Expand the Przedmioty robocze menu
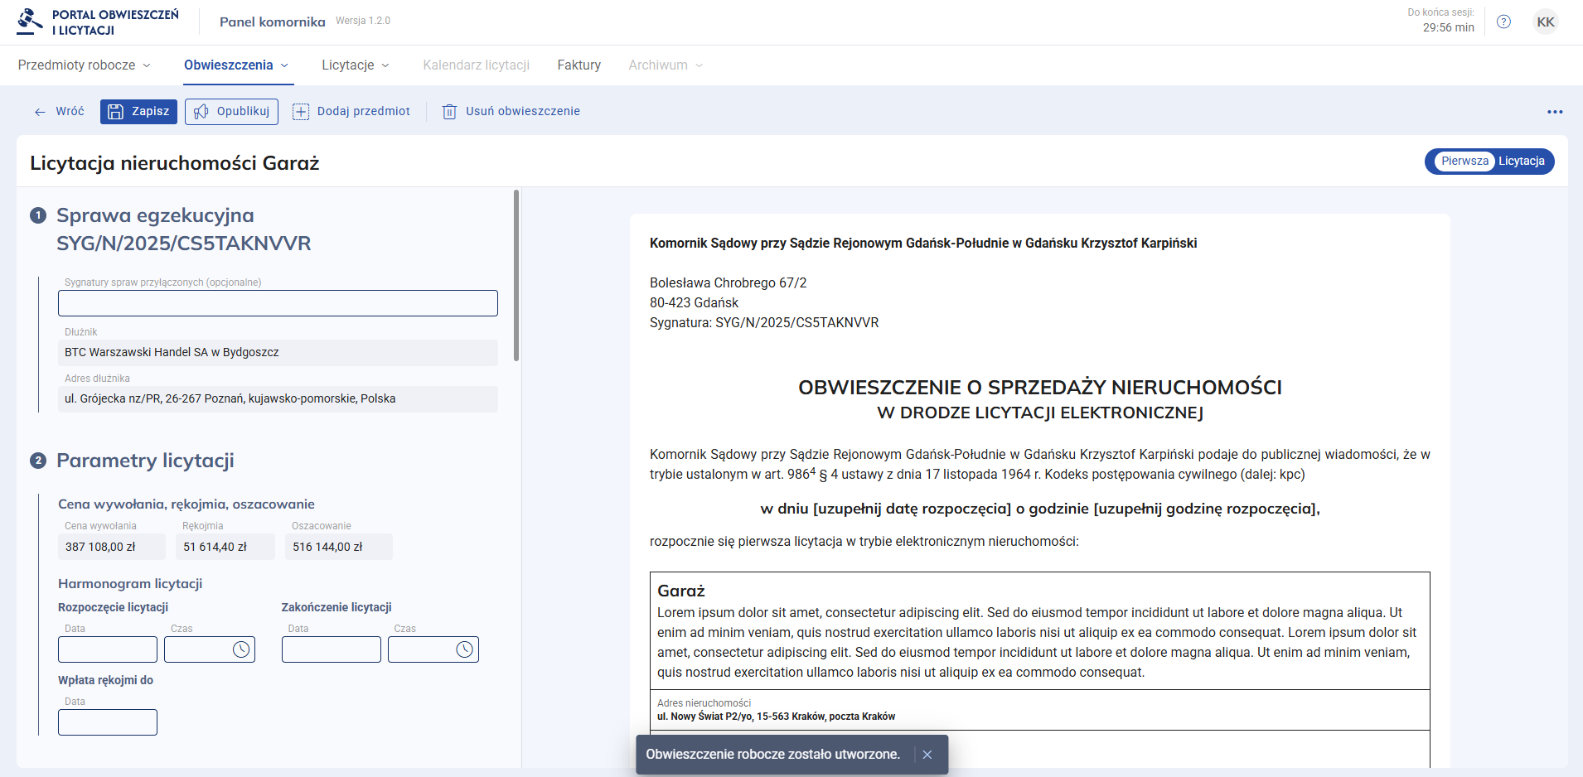This screenshot has height=777, width=1583. coord(85,65)
